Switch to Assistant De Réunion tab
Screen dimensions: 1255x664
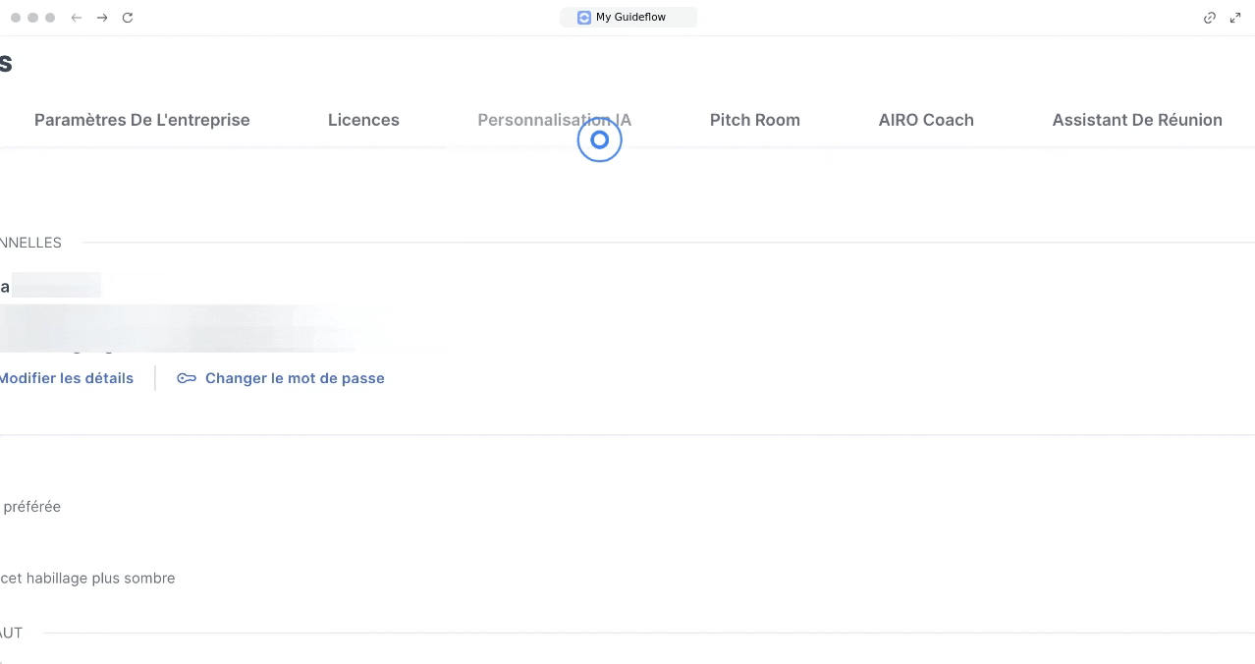click(1137, 120)
